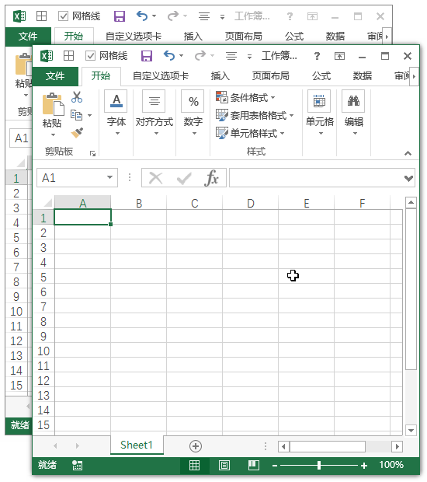Click the cancel X in formula bar
Image resolution: width=427 pixels, height=482 pixels.
(x=155, y=178)
